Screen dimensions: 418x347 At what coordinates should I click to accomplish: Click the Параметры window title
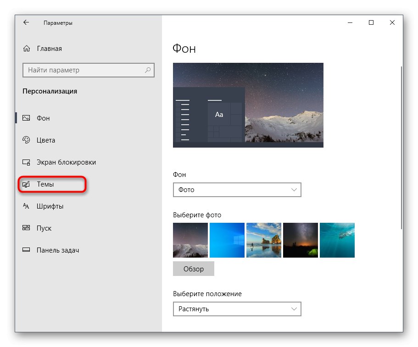pos(58,23)
